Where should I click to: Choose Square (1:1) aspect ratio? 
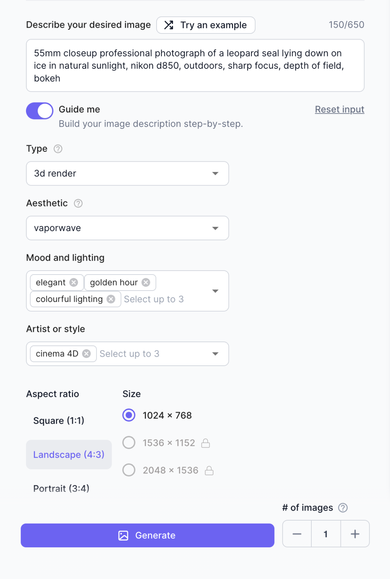click(x=59, y=421)
